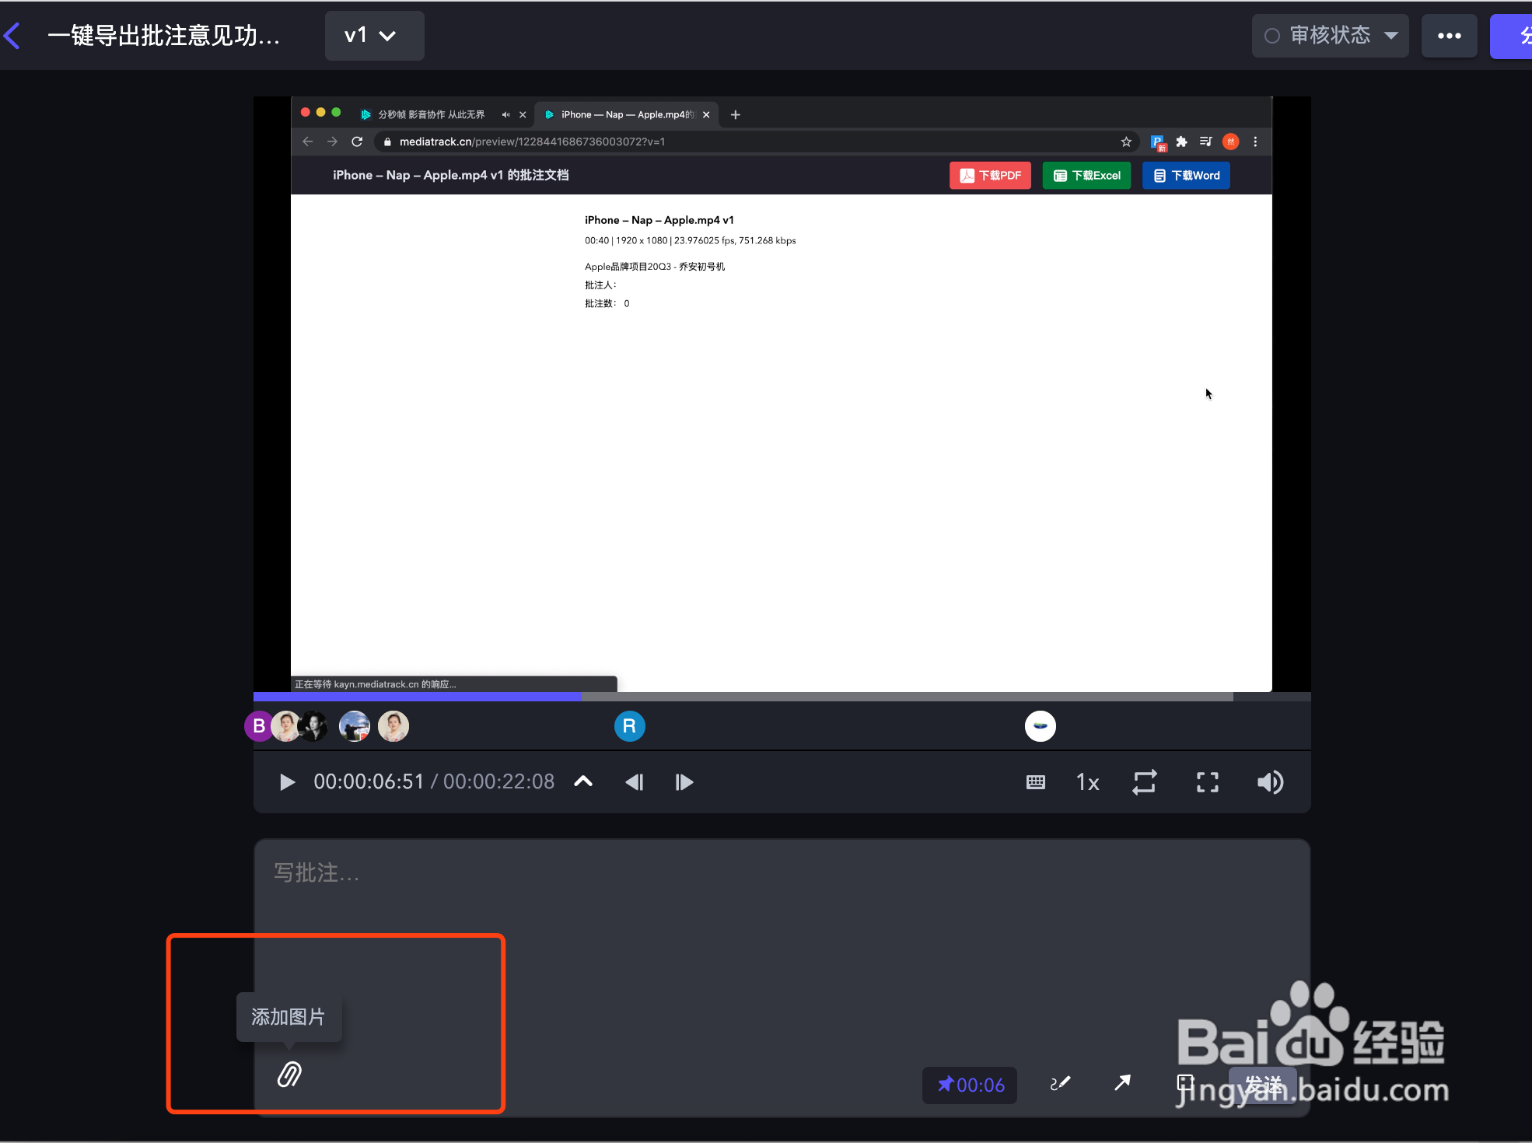Screen dimensions: 1532x1143
Task: Select the dark portrait avatar marker
Action: pyautogui.click(x=314, y=726)
